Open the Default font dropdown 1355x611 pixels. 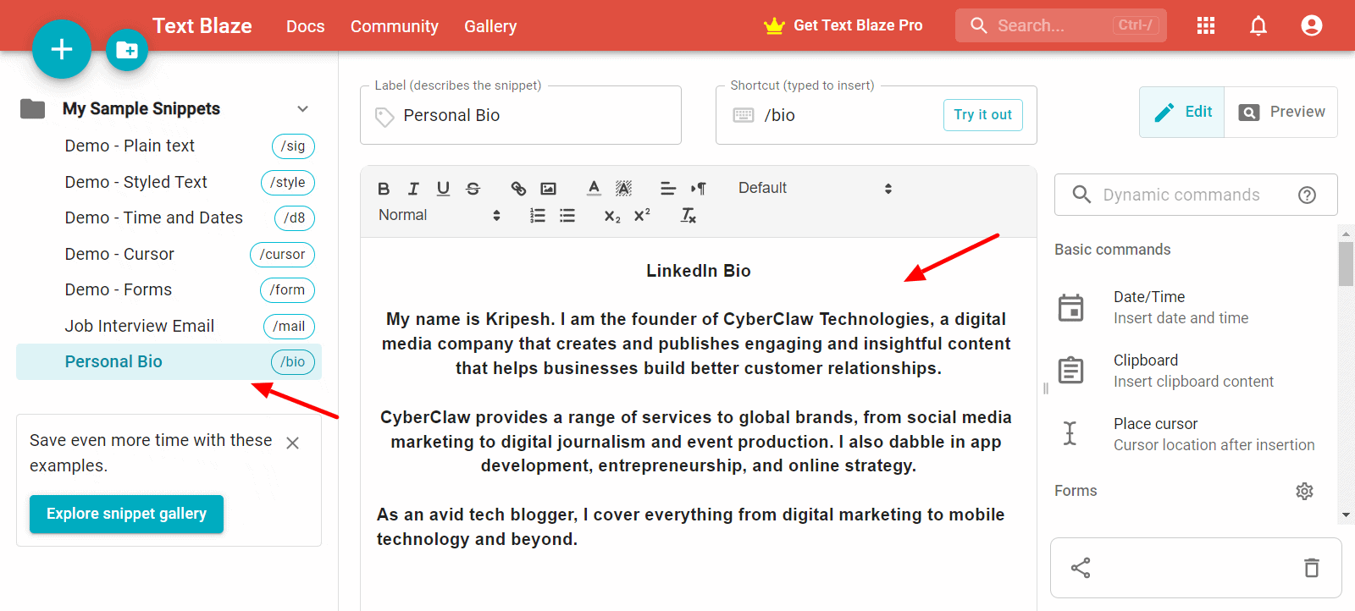pos(815,188)
